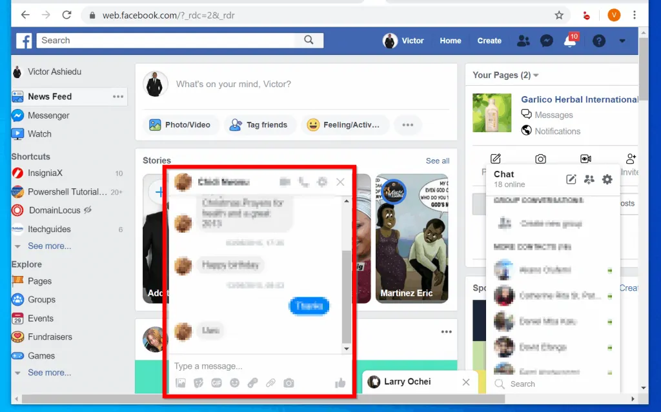Go to Victor profile in top bar
The image size is (661, 412).
pyautogui.click(x=403, y=41)
